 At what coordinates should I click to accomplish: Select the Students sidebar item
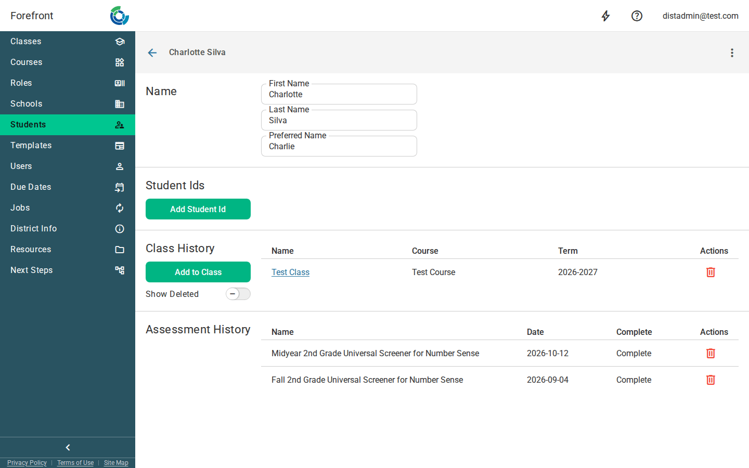(68, 125)
